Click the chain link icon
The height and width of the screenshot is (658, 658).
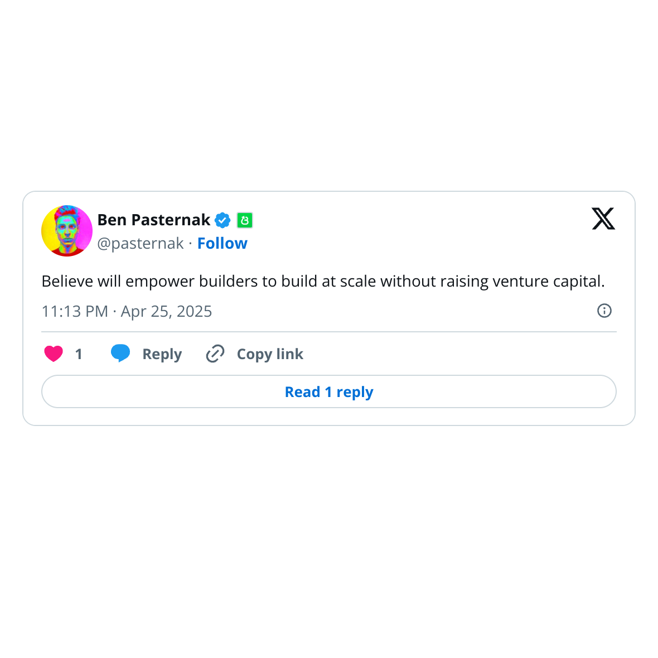(215, 354)
